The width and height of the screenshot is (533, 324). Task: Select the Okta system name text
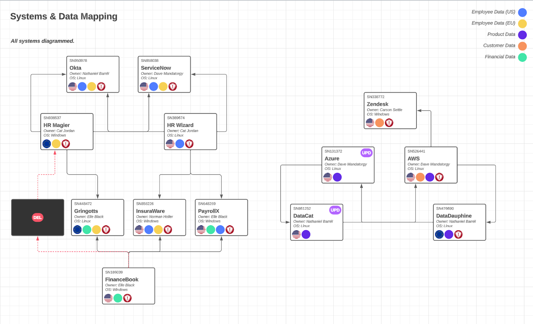75,68
